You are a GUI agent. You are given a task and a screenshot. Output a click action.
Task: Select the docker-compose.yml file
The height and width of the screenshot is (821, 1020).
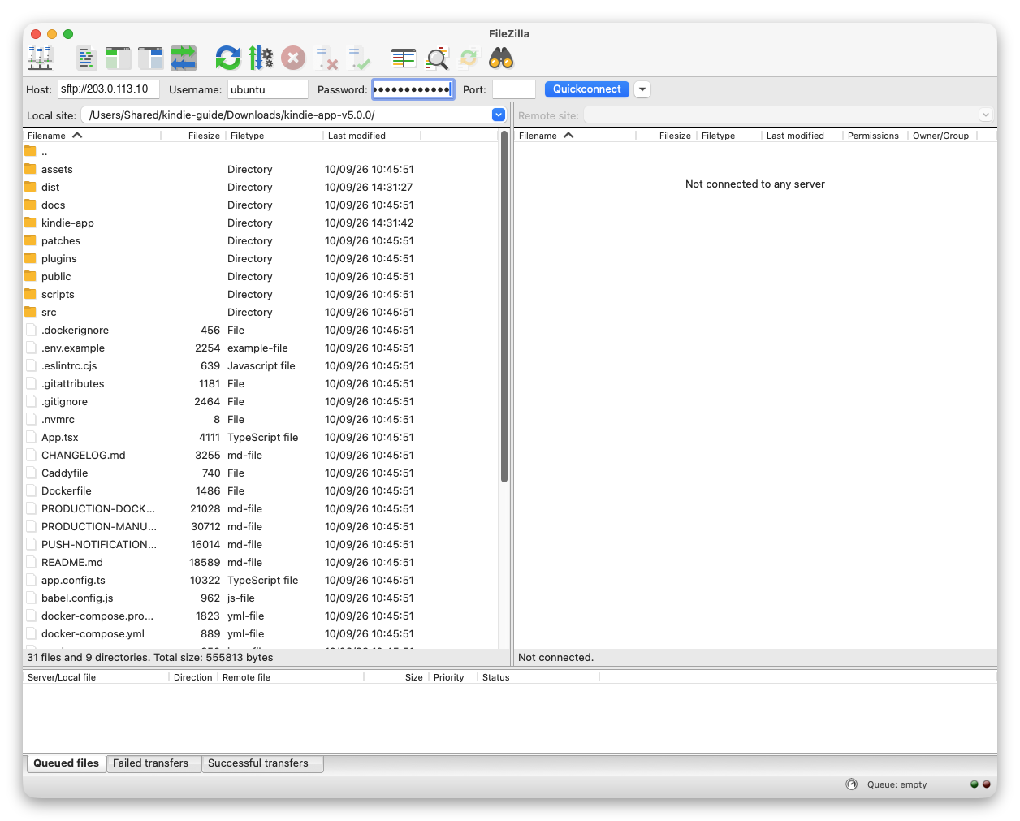[x=260, y=633]
